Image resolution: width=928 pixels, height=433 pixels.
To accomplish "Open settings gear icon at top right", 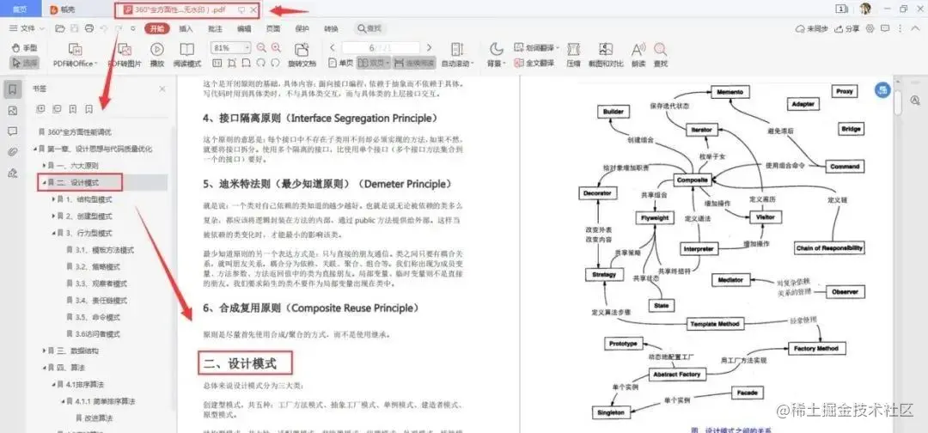I will click(x=870, y=28).
